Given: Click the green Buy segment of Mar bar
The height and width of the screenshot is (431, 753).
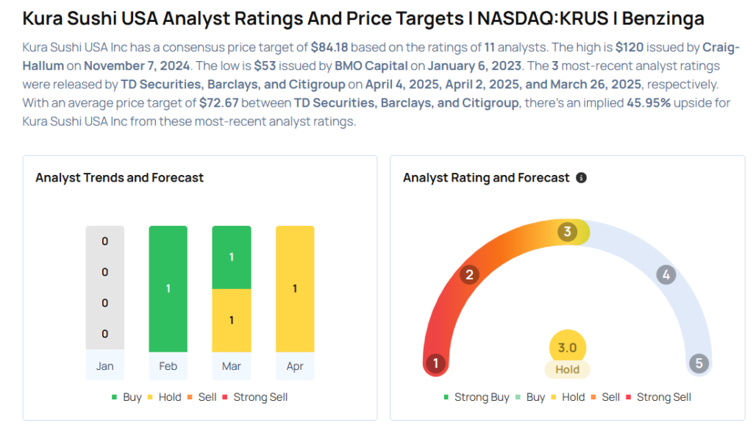Looking at the screenshot, I should click(232, 257).
